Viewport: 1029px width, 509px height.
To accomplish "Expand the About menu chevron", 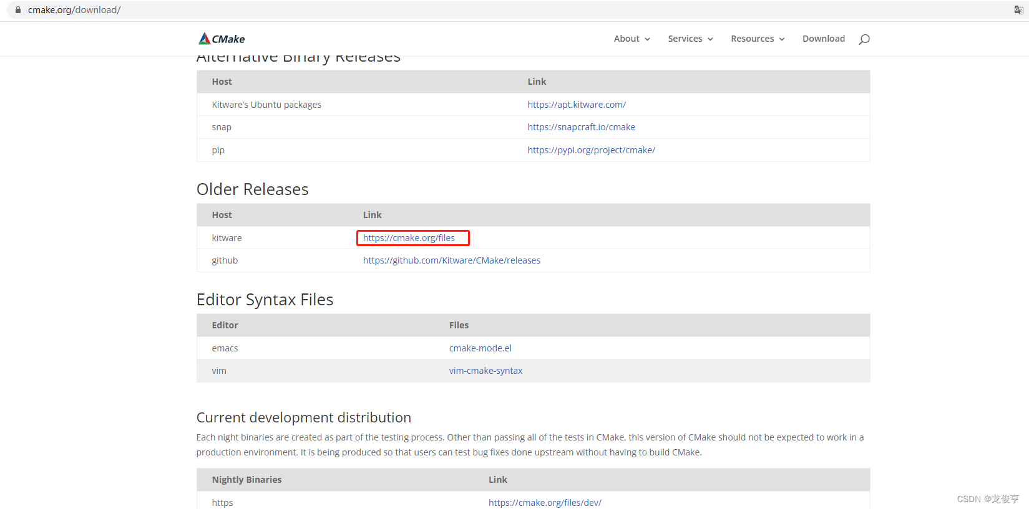I will tap(647, 39).
